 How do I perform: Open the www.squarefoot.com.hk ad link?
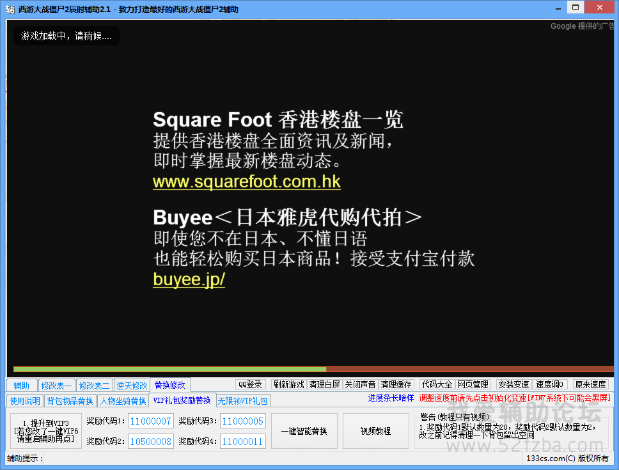coord(246,182)
